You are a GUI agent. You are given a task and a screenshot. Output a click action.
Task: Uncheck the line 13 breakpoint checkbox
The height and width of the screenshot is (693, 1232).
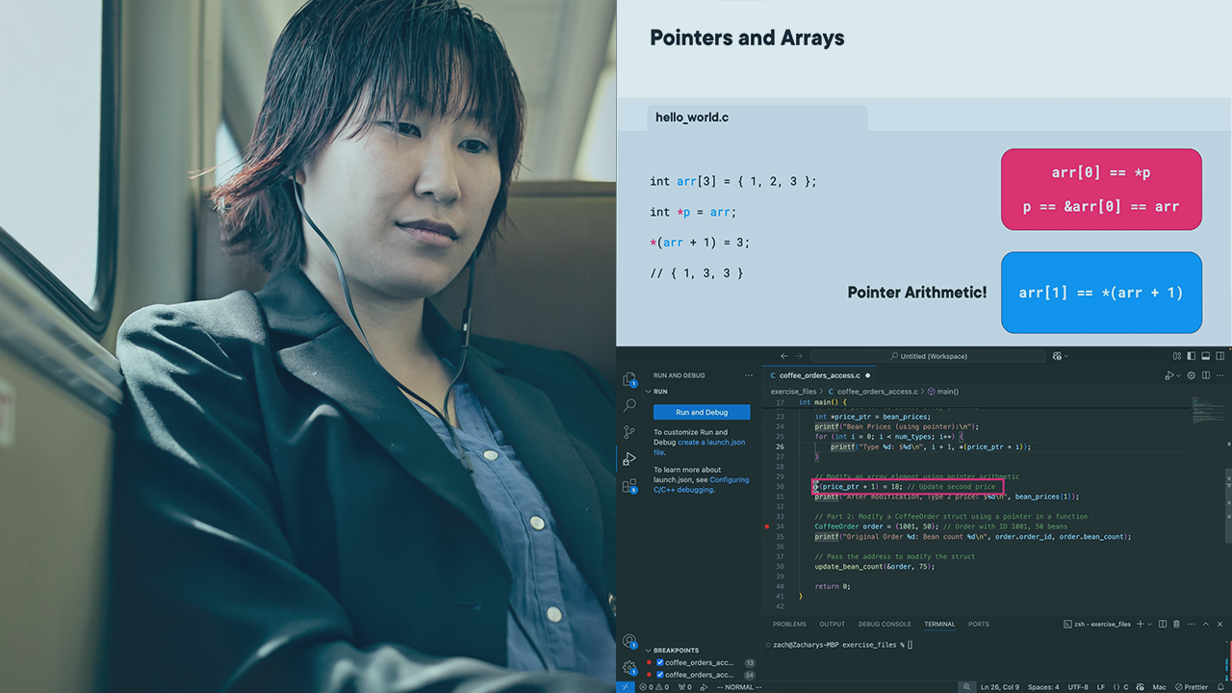[x=659, y=662]
